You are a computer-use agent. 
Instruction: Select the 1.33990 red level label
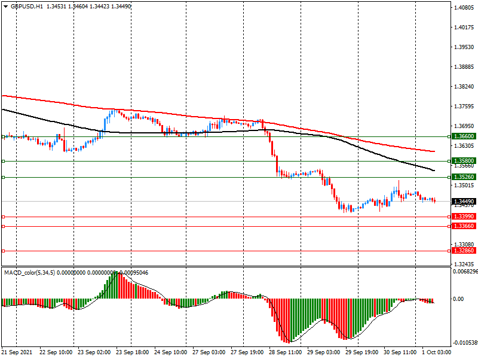(x=464, y=217)
